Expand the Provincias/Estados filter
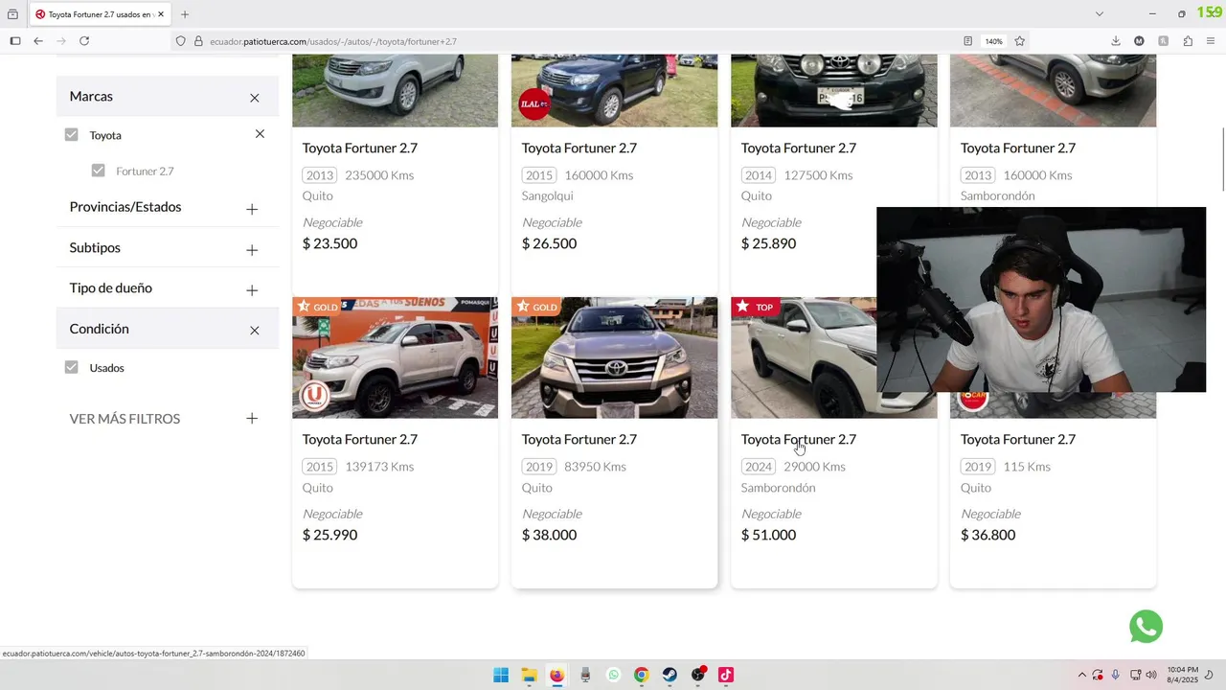The height and width of the screenshot is (690, 1226). click(252, 209)
